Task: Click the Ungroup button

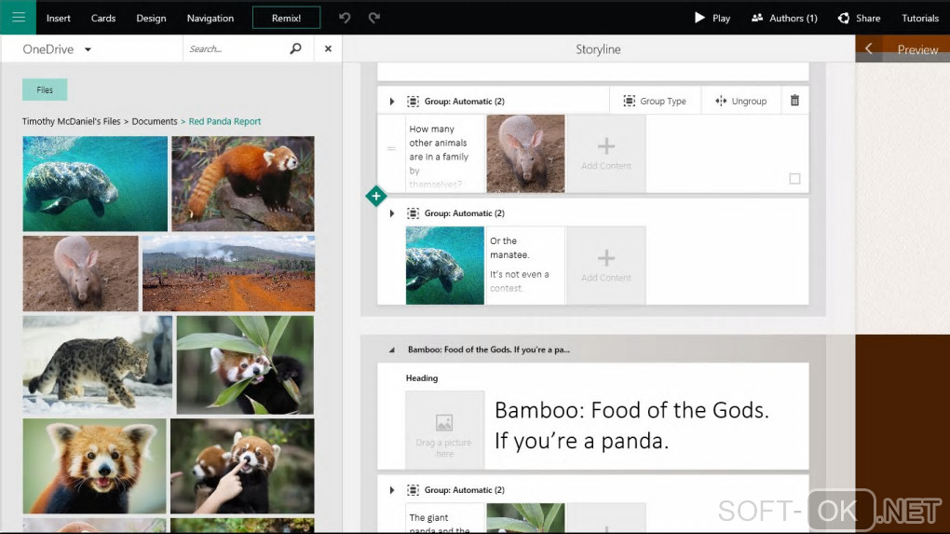Action: (x=740, y=101)
